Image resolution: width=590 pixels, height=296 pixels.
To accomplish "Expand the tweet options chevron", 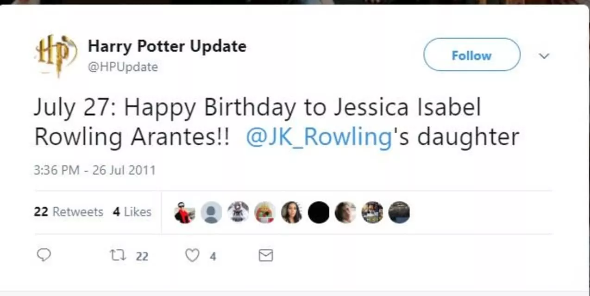I will click(x=545, y=56).
